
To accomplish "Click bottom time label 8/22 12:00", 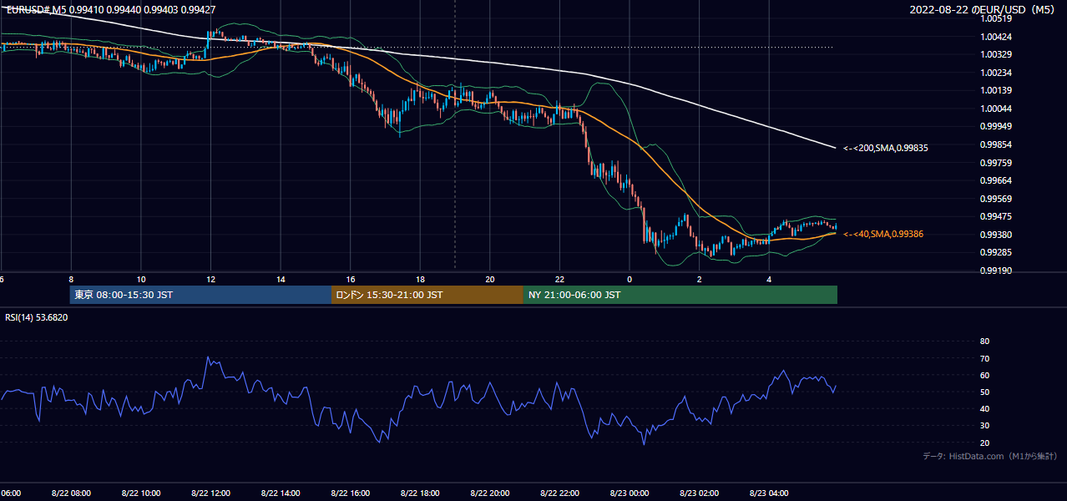I will coord(210,493).
